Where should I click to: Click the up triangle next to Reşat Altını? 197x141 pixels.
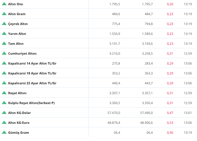[x=4, y=93]
